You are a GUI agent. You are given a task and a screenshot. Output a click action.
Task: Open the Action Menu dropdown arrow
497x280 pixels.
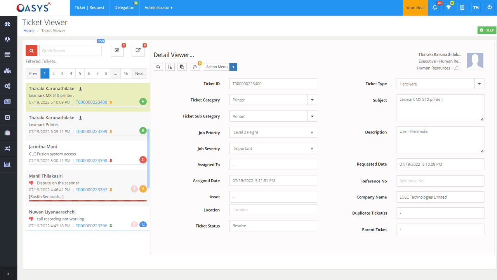click(x=233, y=67)
